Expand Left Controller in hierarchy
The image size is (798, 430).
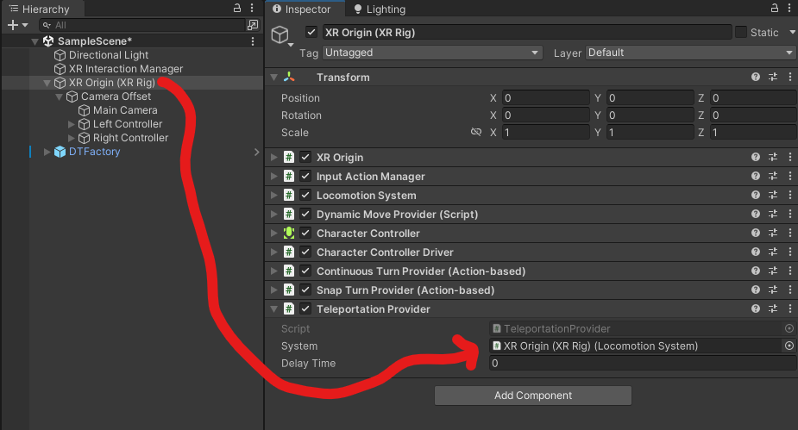(72, 124)
